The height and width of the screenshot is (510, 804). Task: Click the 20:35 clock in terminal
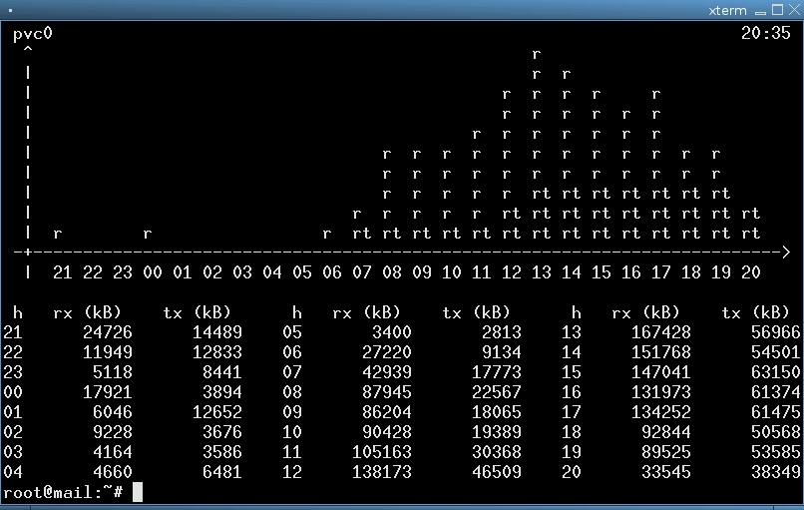tap(765, 33)
